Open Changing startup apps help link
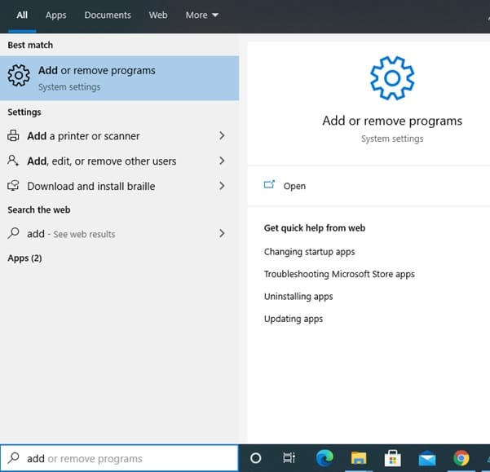The image size is (490, 472). pyautogui.click(x=309, y=252)
